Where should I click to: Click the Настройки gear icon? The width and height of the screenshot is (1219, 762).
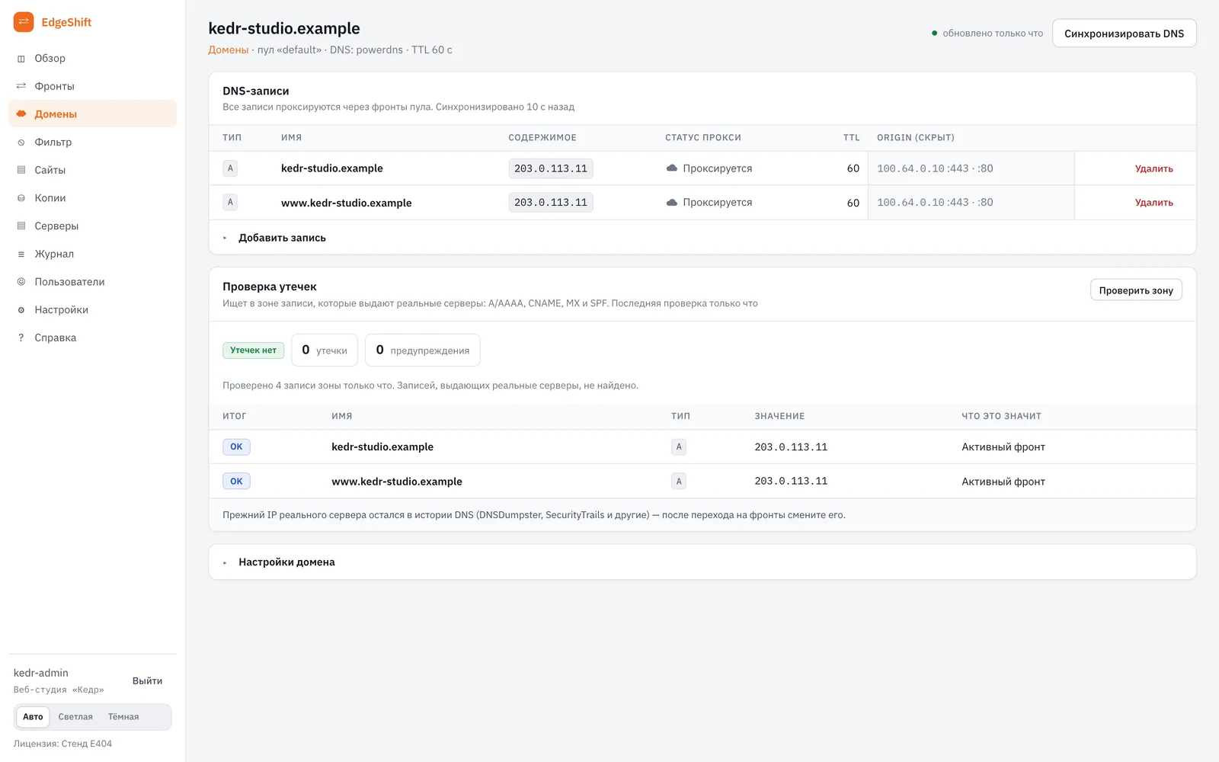(x=21, y=310)
